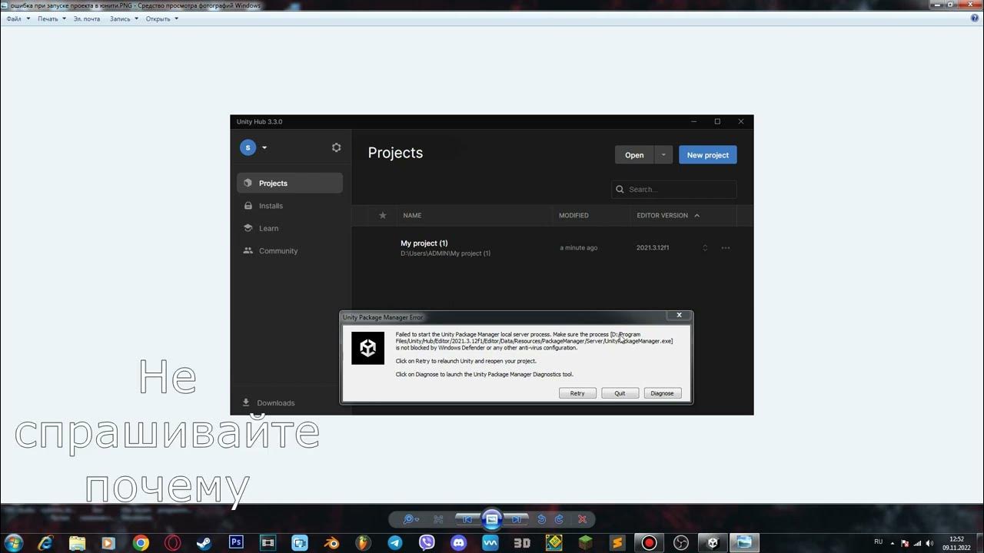The height and width of the screenshot is (553, 984).
Task: Open the Открыть menu
Action: [161, 18]
